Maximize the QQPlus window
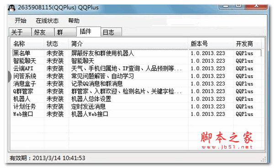This screenshot has height=168, width=274. tap(238, 7)
